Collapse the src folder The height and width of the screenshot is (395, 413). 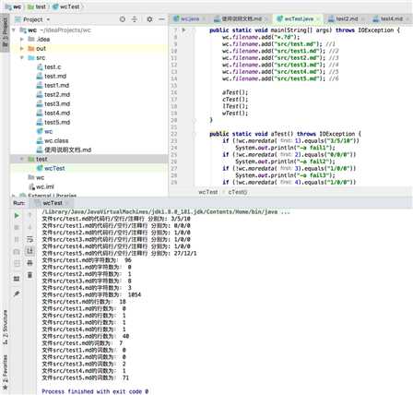click(x=22, y=58)
